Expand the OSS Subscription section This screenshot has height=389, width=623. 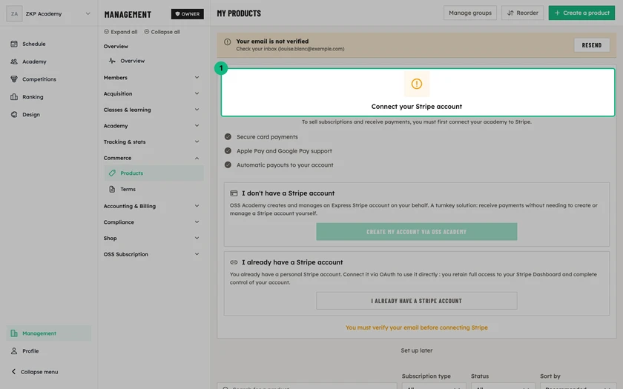click(197, 254)
